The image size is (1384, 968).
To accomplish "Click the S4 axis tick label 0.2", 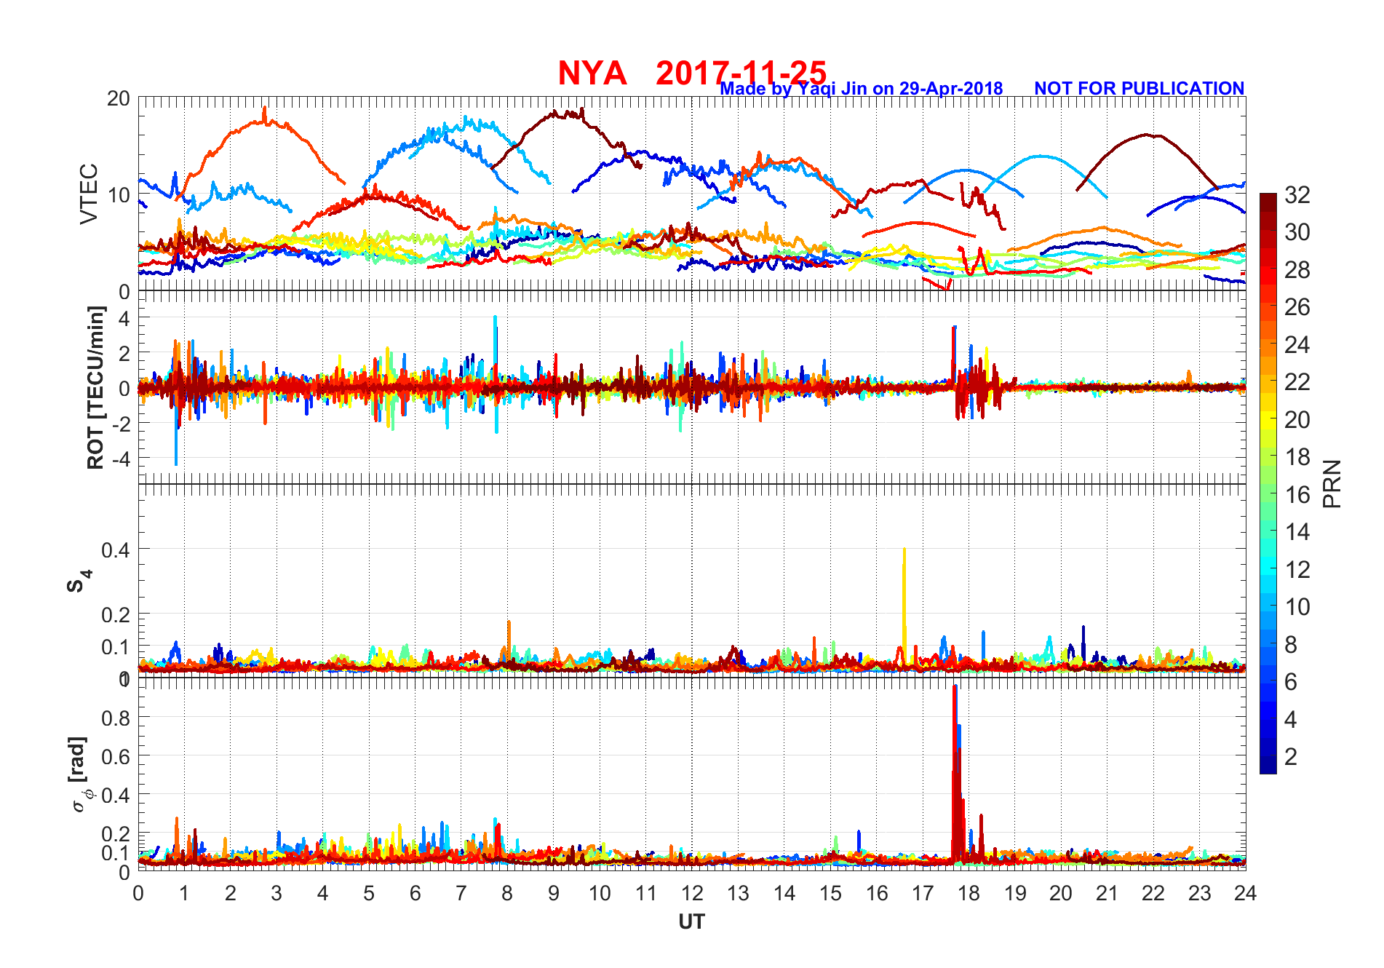I will pyautogui.click(x=116, y=615).
